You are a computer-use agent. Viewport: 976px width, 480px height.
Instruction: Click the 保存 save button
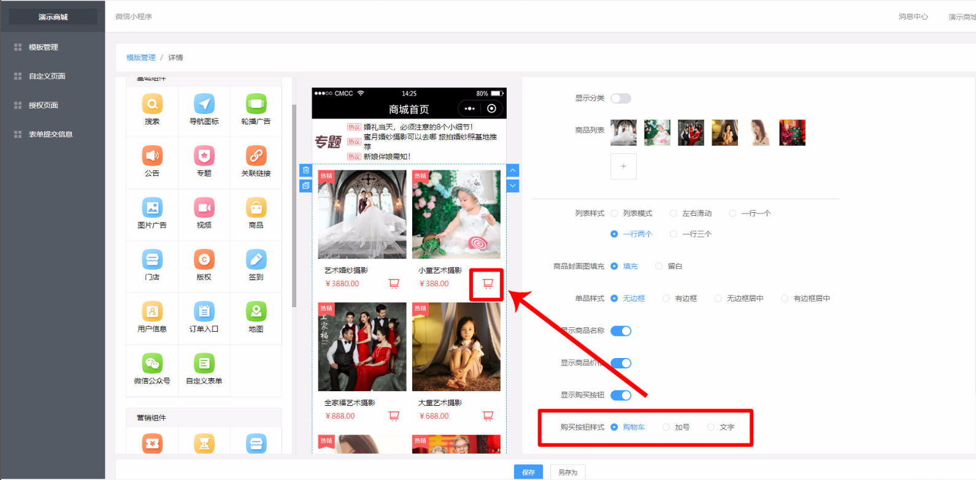click(528, 472)
